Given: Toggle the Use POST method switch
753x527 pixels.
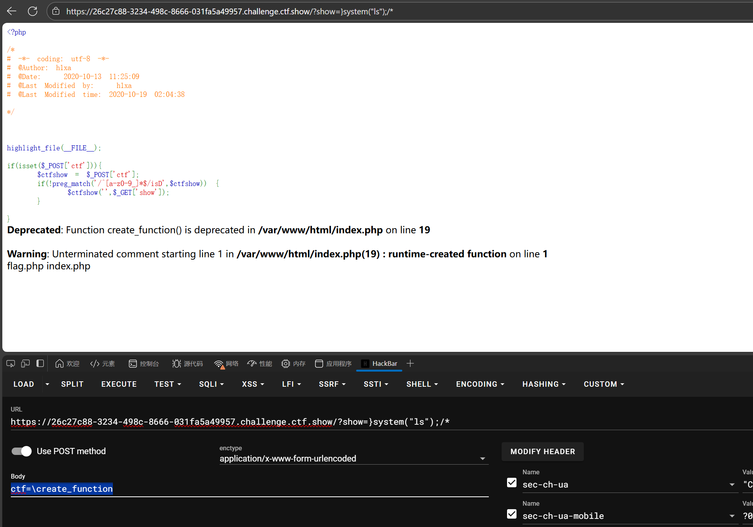Looking at the screenshot, I should pyautogui.click(x=22, y=451).
